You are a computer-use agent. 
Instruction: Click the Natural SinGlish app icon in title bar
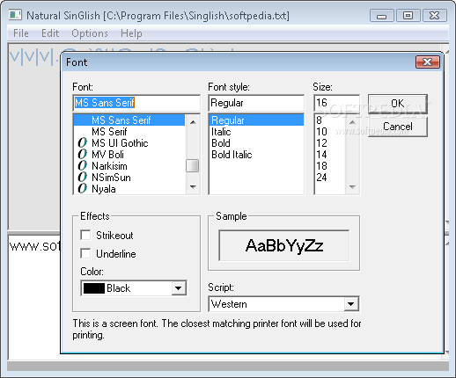point(15,15)
